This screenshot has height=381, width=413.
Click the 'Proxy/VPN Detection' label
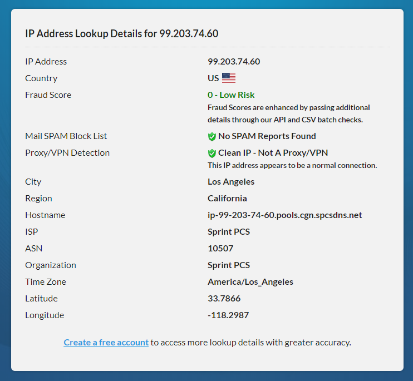(67, 153)
